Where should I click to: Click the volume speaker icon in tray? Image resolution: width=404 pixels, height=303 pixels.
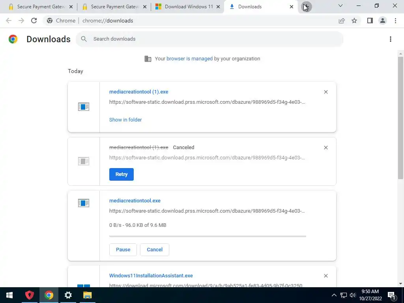[x=353, y=295]
